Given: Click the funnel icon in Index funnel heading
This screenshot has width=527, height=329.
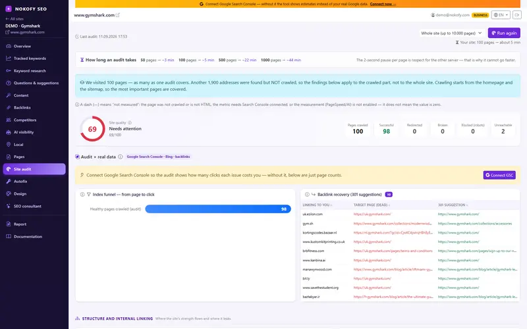Looking at the screenshot, I should 89,194.
